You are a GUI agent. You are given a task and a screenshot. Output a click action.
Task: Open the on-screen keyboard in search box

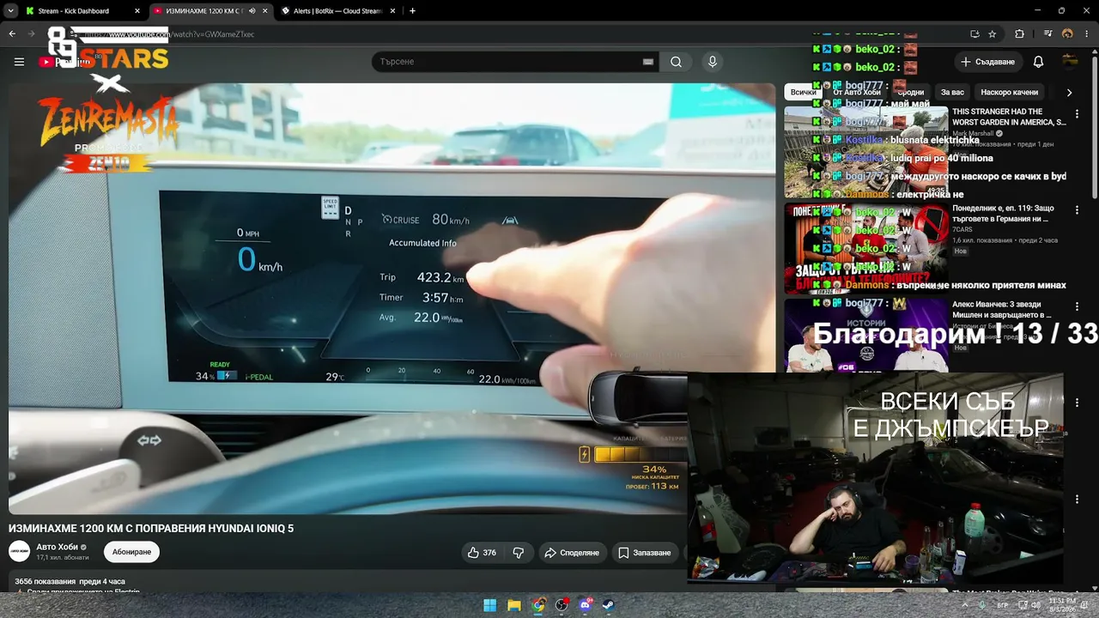[x=648, y=62]
